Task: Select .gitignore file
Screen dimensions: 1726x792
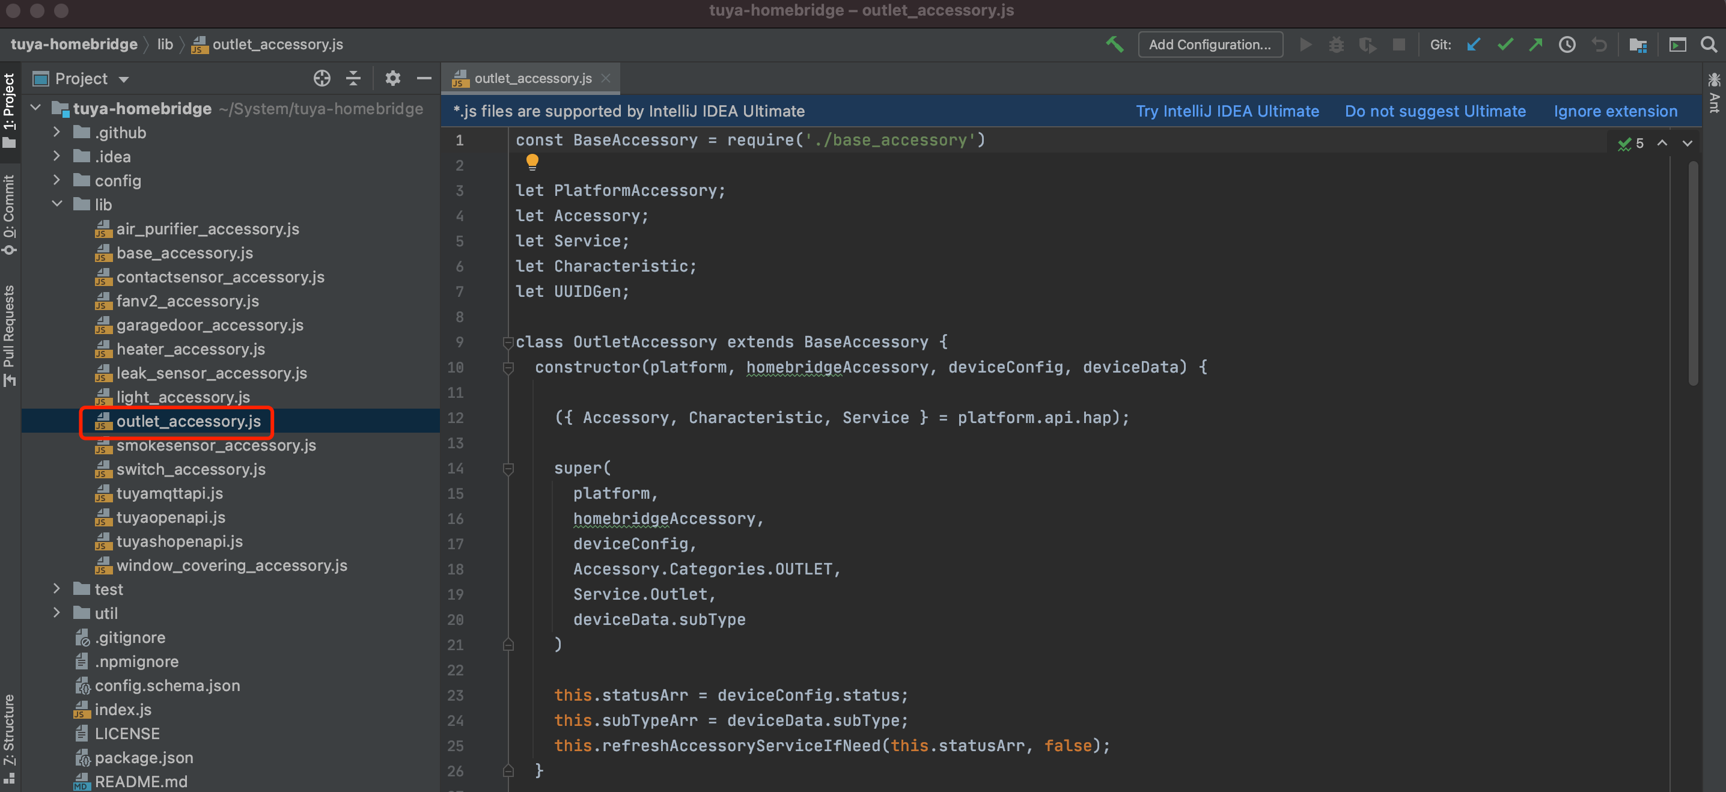Action: [x=130, y=637]
